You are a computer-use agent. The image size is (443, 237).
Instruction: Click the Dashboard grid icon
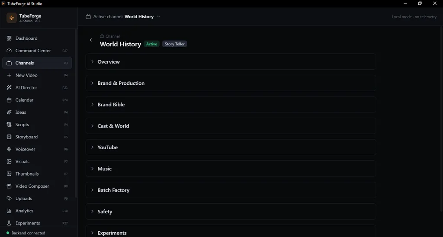coord(9,38)
